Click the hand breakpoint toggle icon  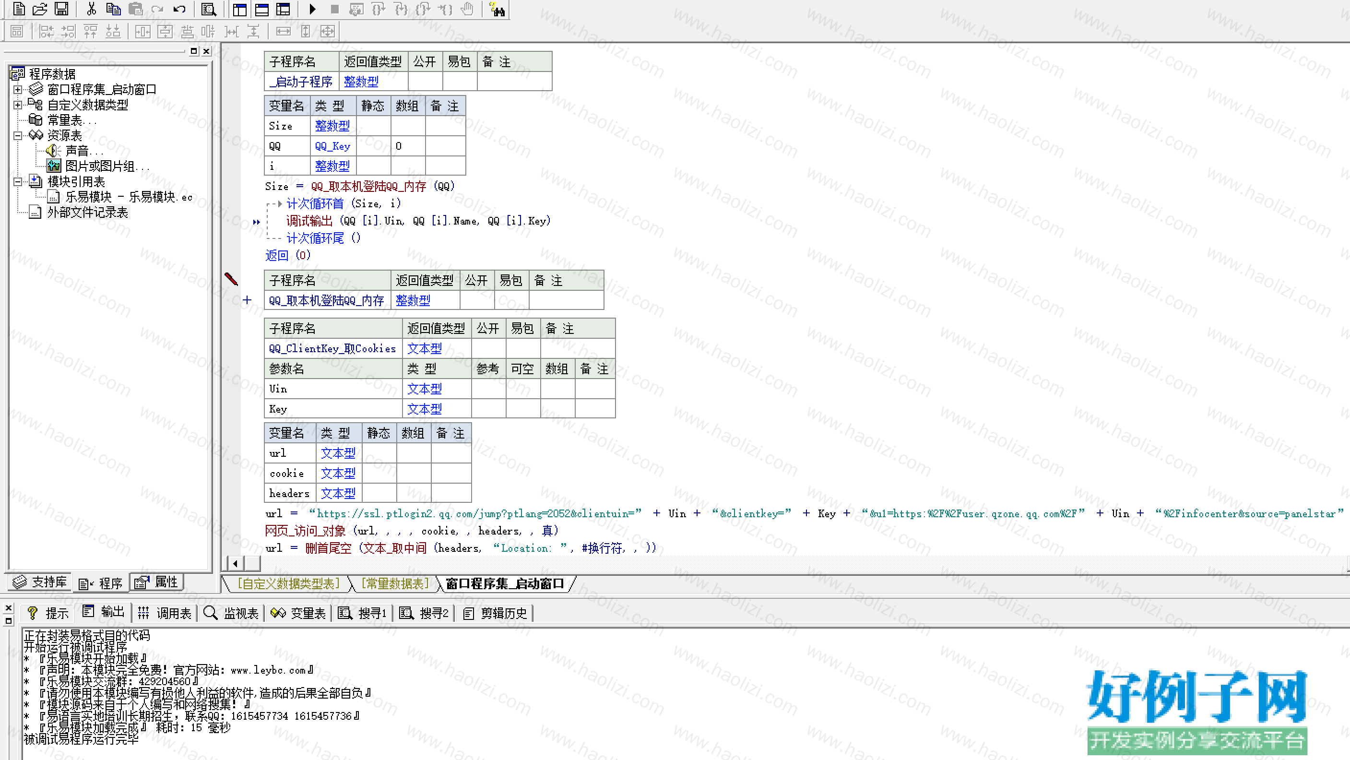coord(467,9)
